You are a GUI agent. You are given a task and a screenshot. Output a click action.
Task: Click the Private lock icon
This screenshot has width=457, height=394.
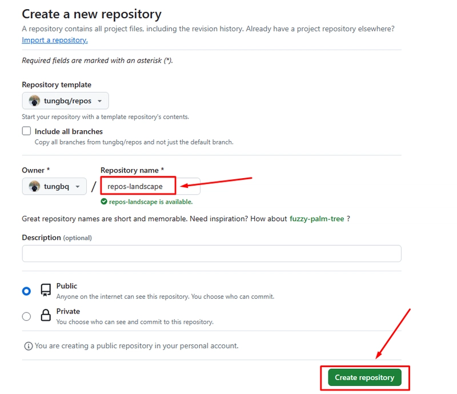pos(46,315)
